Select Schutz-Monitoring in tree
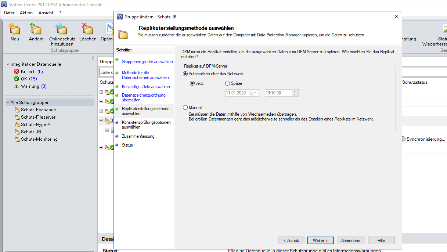 [x=39, y=139]
